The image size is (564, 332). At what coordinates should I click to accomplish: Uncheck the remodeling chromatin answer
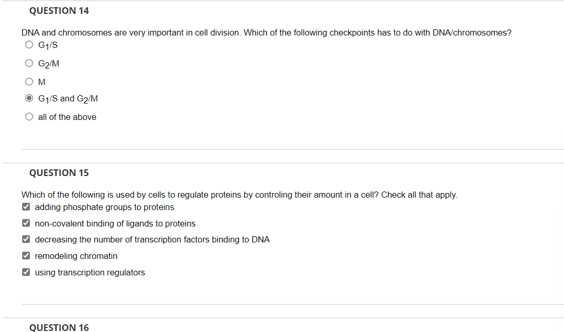(26, 255)
